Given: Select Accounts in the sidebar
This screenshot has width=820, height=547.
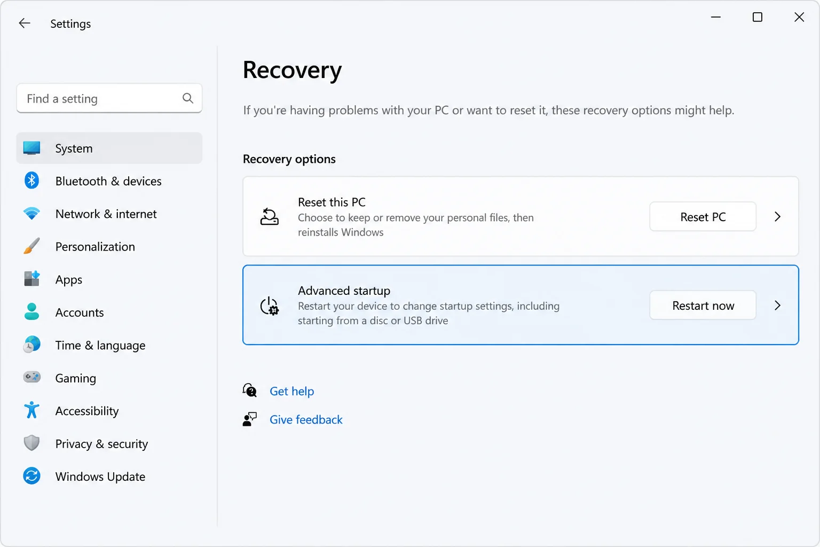Looking at the screenshot, I should click(x=109, y=312).
